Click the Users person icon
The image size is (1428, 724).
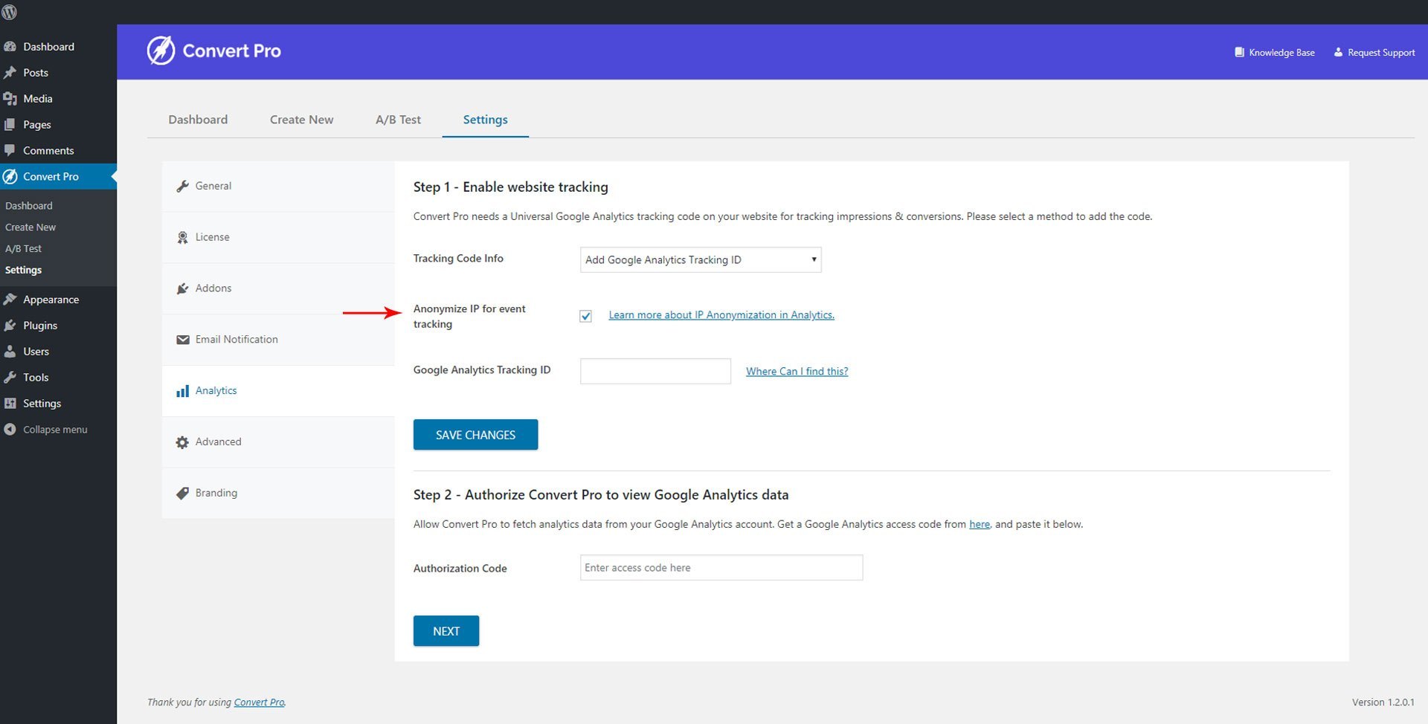(10, 351)
